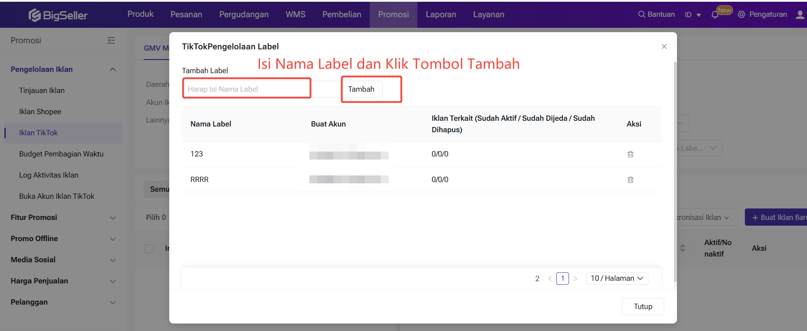Screen dimensions: 807x331
Task: Open the user profile icon
Action: pyautogui.click(x=800, y=15)
